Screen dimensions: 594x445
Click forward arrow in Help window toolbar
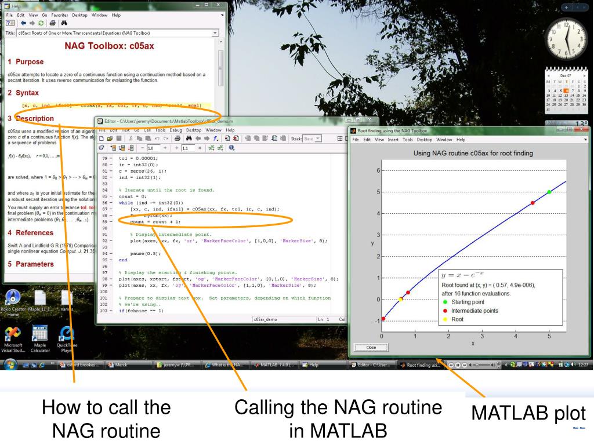[32, 23]
